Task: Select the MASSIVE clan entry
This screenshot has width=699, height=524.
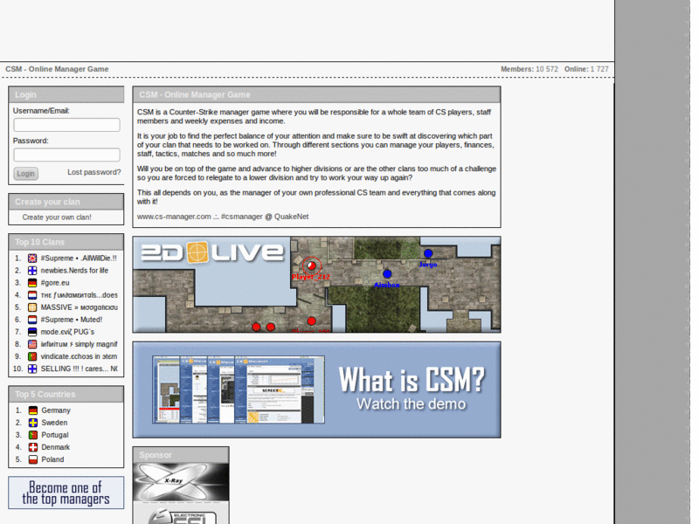Action: click(79, 307)
